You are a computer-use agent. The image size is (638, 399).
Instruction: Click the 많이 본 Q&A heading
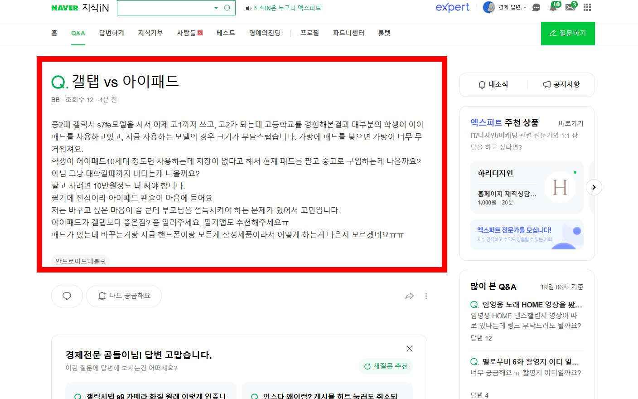[x=493, y=287]
